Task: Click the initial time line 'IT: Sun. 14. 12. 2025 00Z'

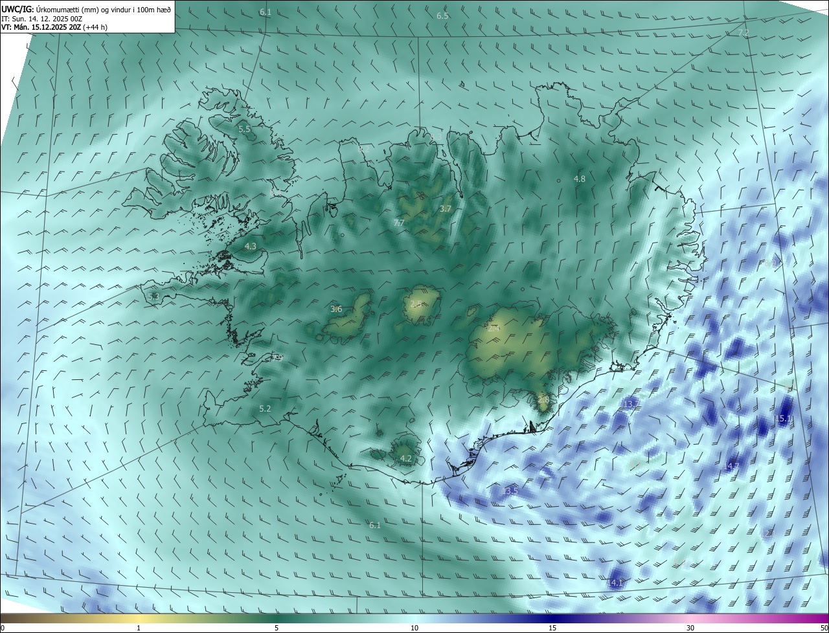Action: [41, 19]
